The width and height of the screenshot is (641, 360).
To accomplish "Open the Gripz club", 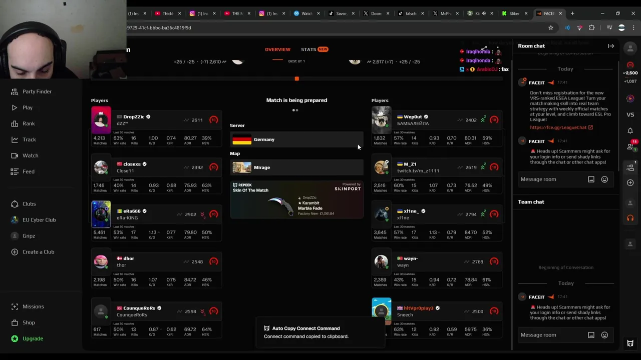I will [23, 236].
